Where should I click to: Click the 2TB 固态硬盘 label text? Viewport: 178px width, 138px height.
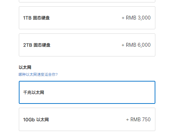click(x=37, y=45)
